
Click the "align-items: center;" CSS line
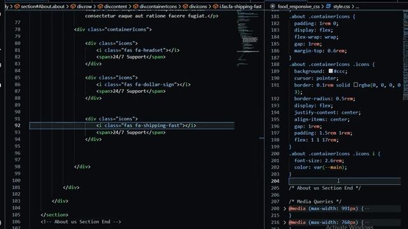pyautogui.click(x=322, y=120)
